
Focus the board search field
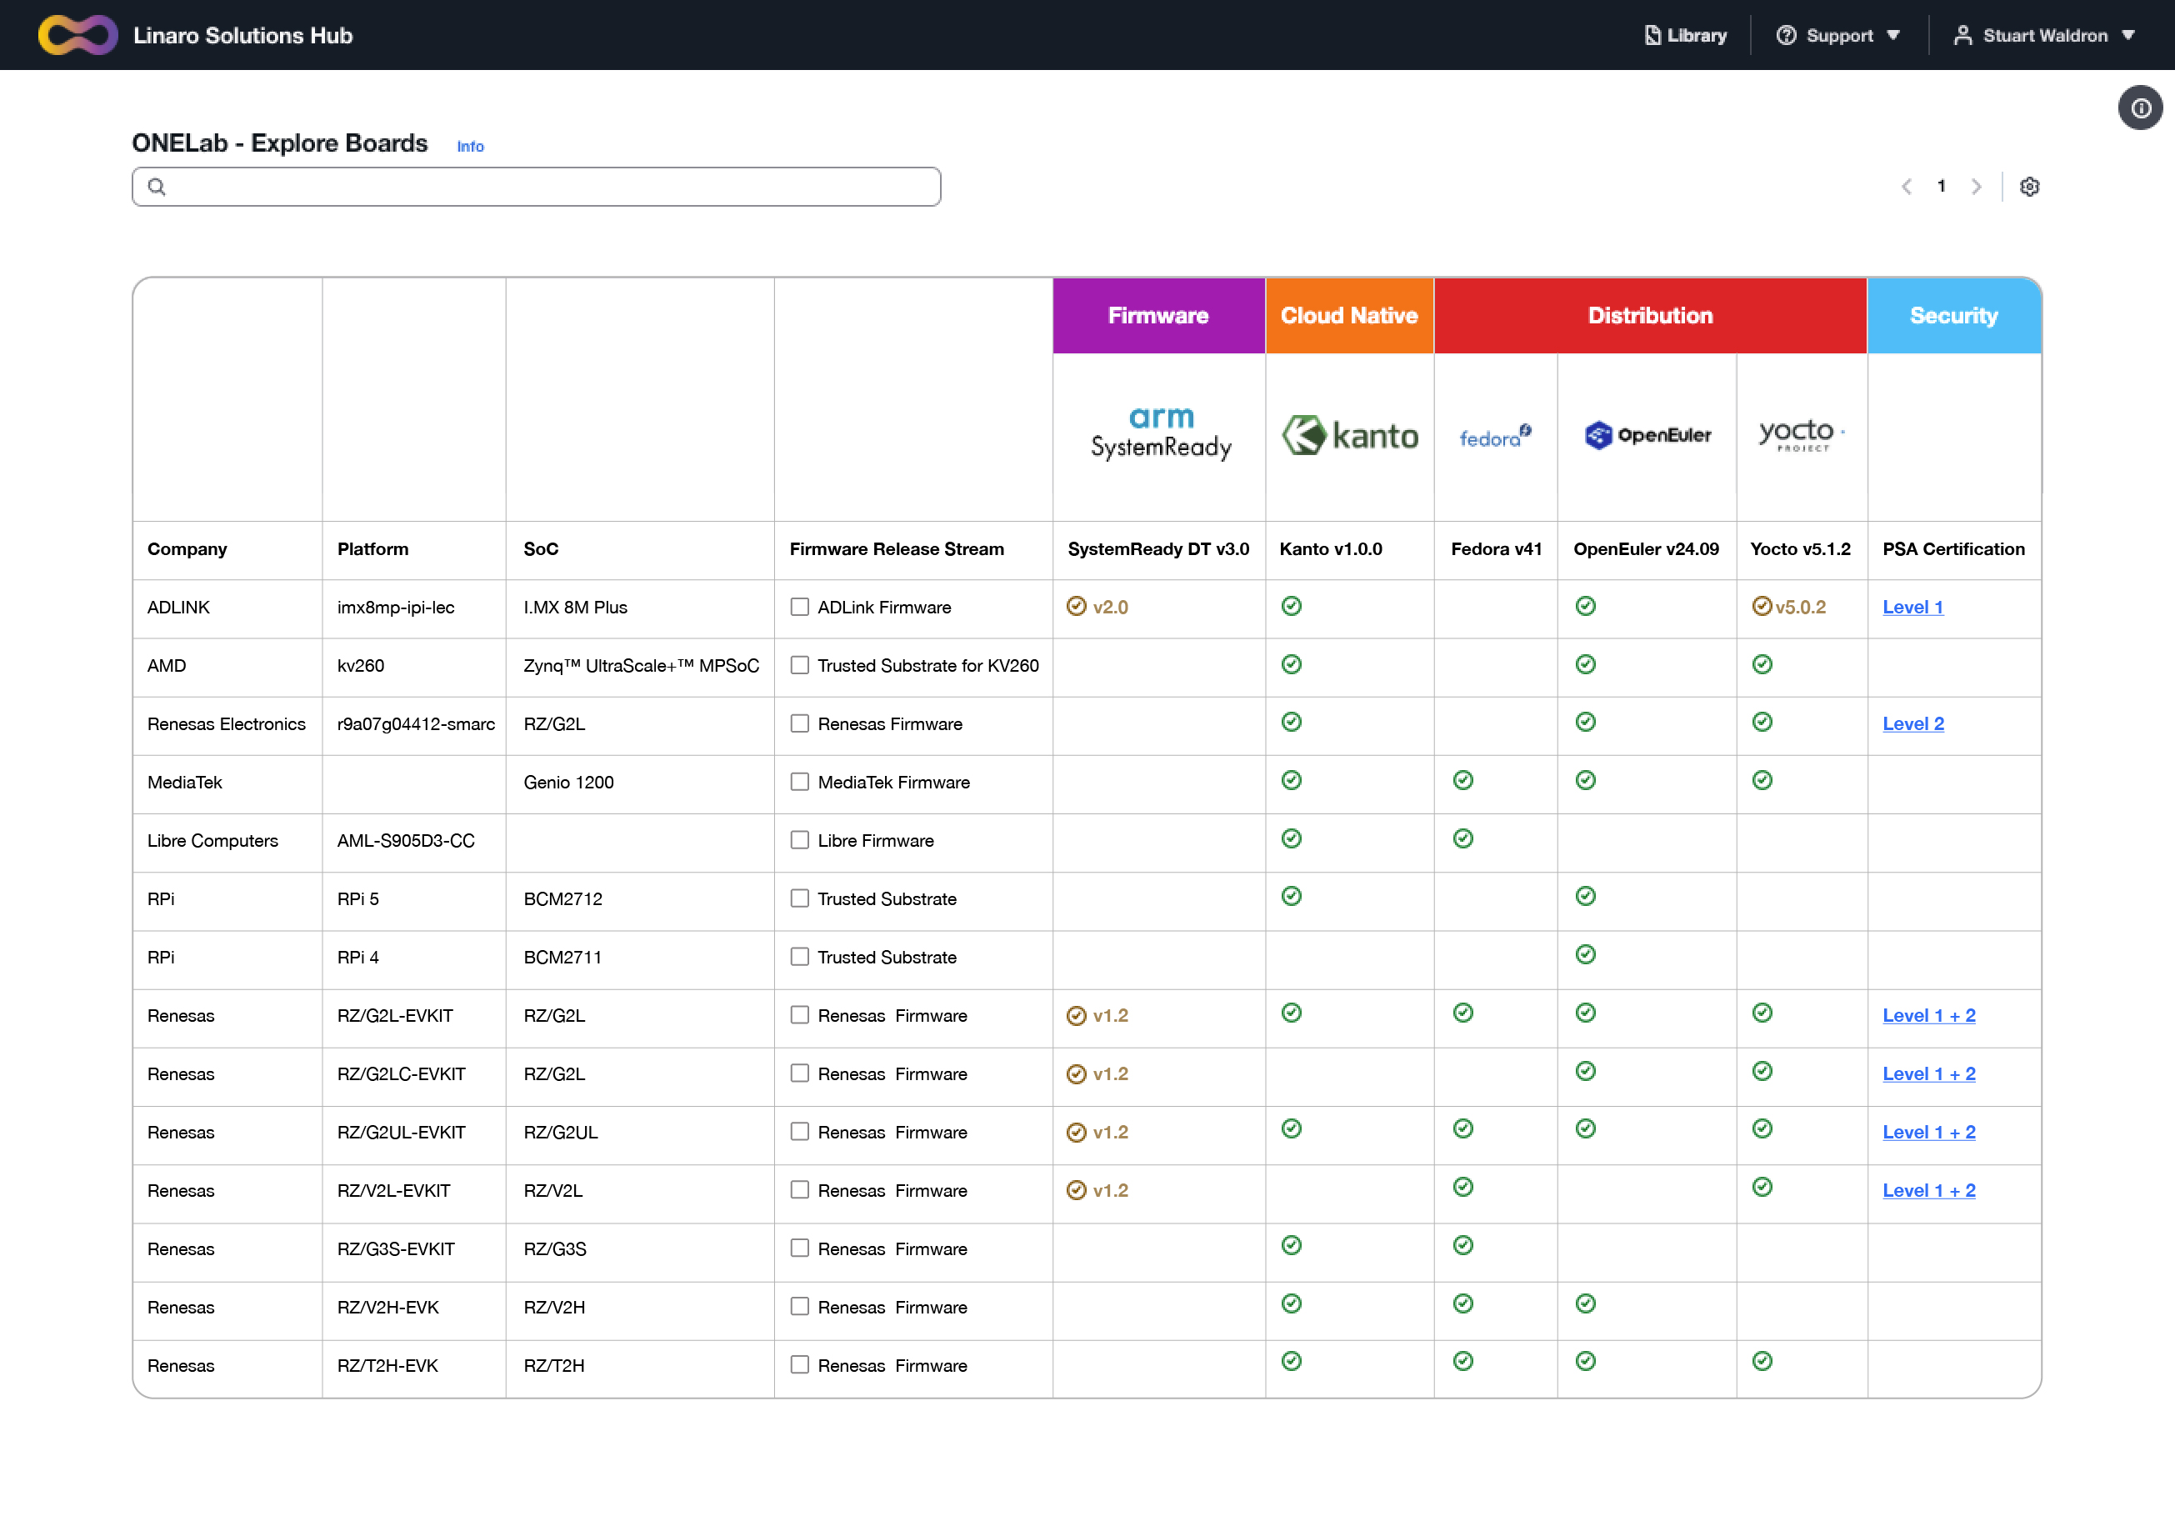pyautogui.click(x=536, y=187)
